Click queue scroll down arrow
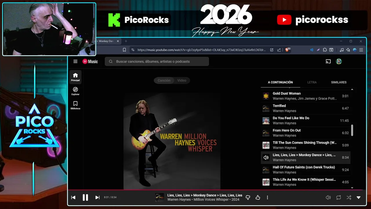Viewport: 371px width, 209px height. 352,188
